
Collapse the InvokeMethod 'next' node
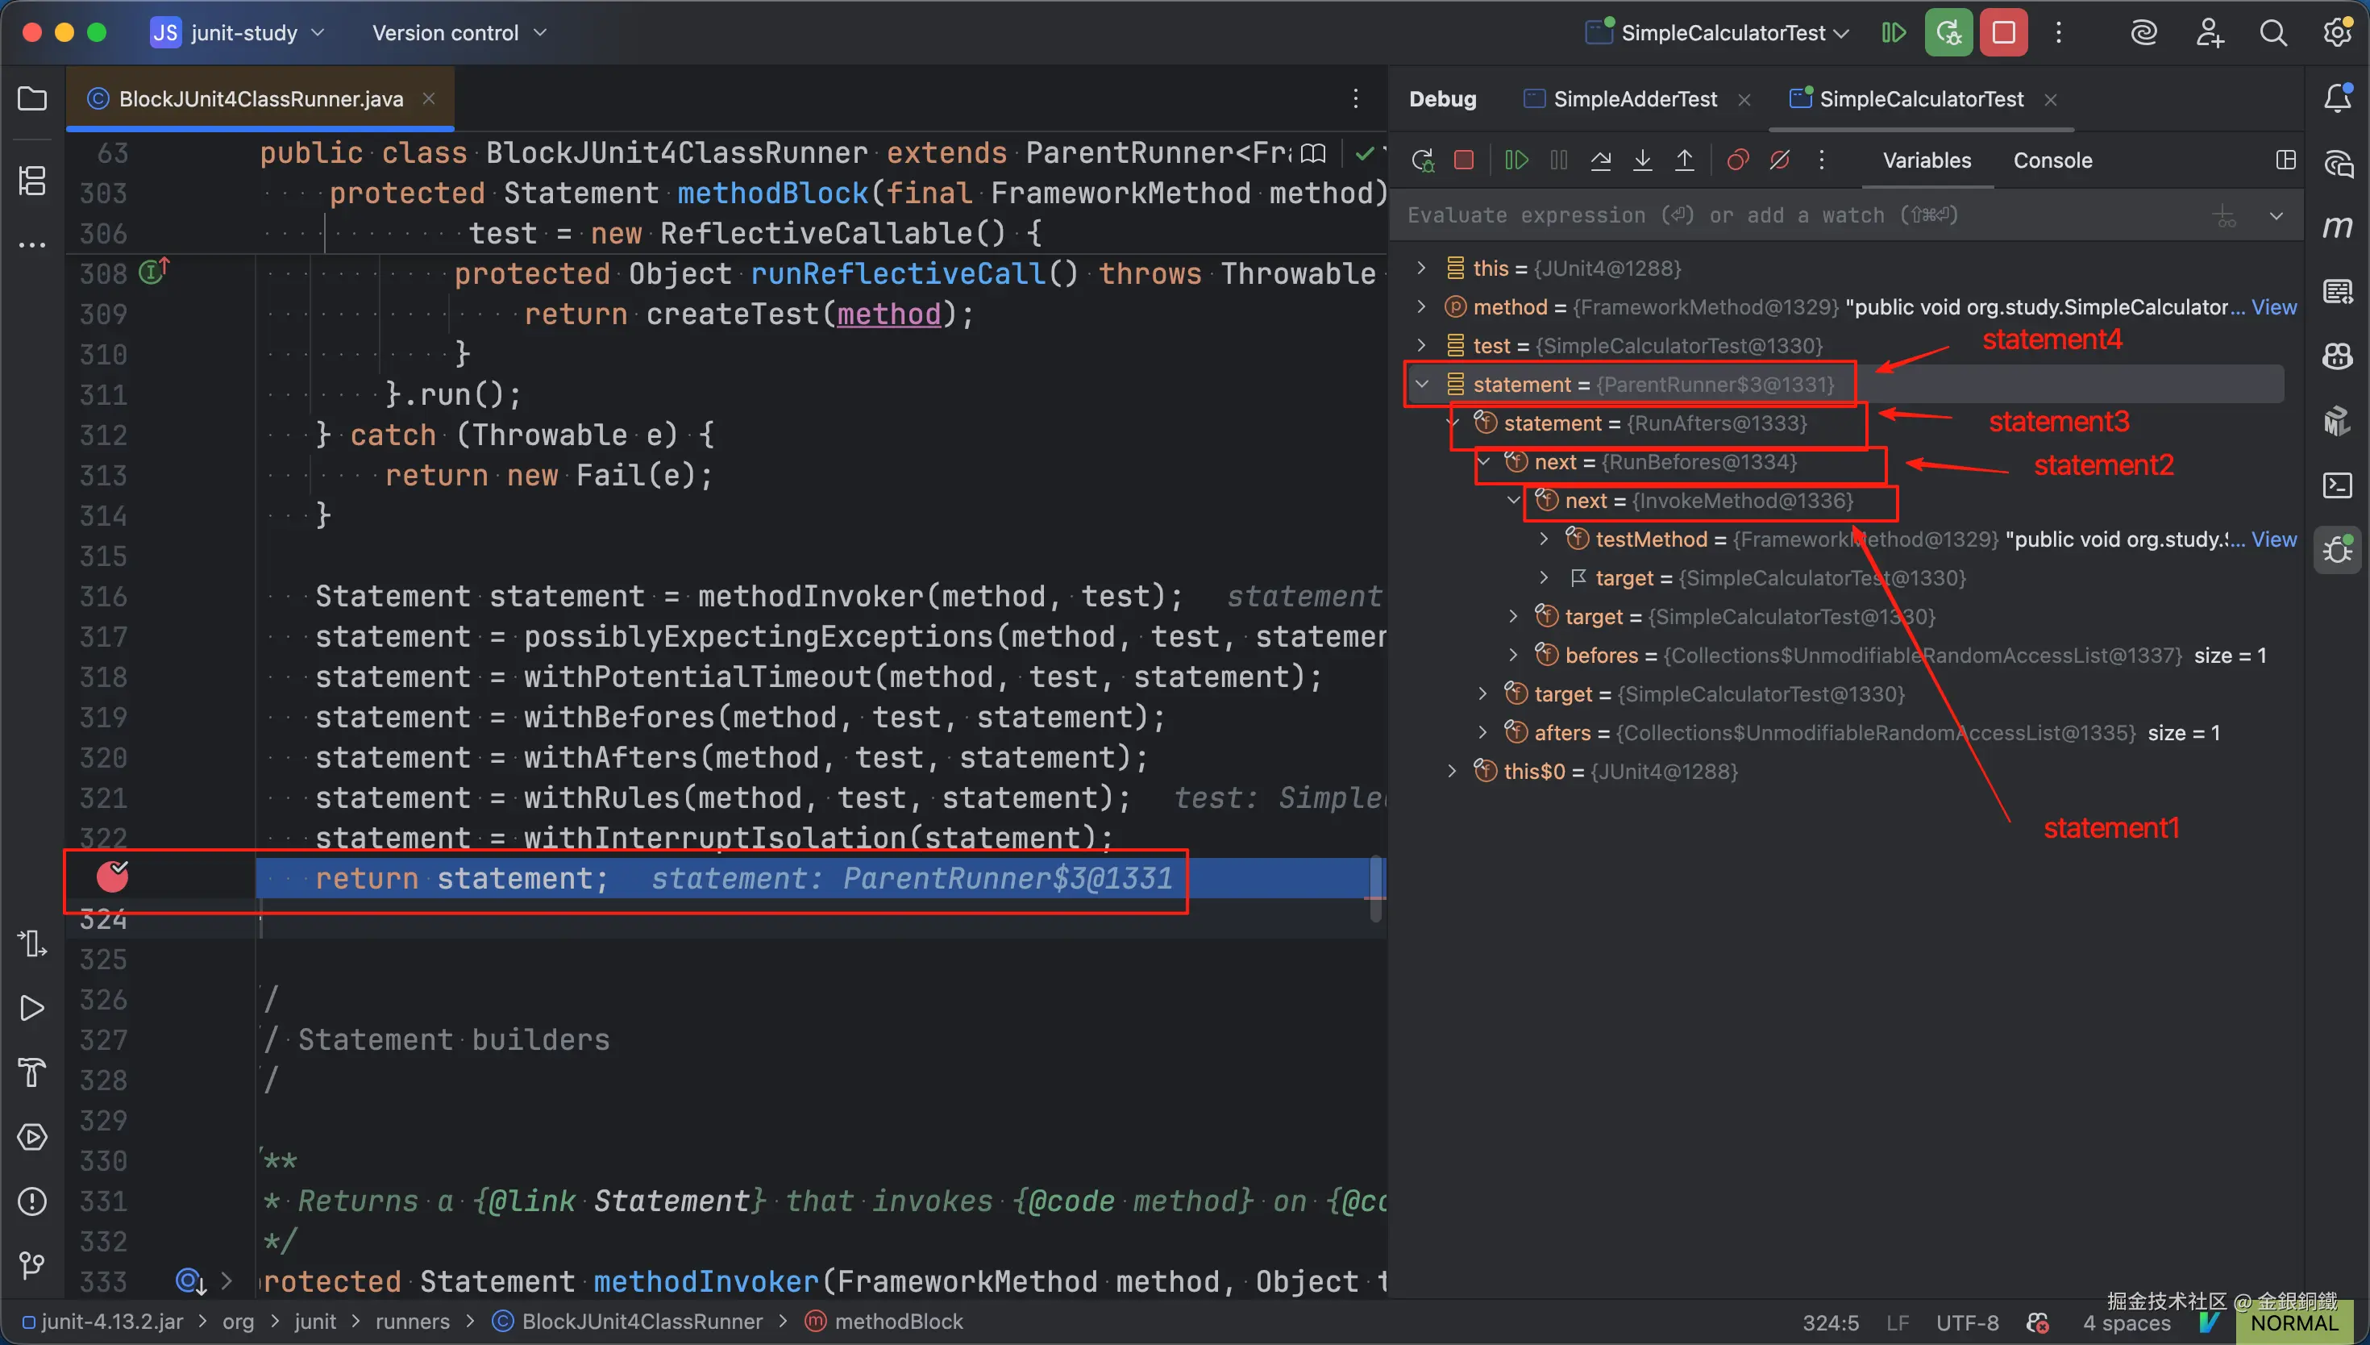click(x=1513, y=501)
